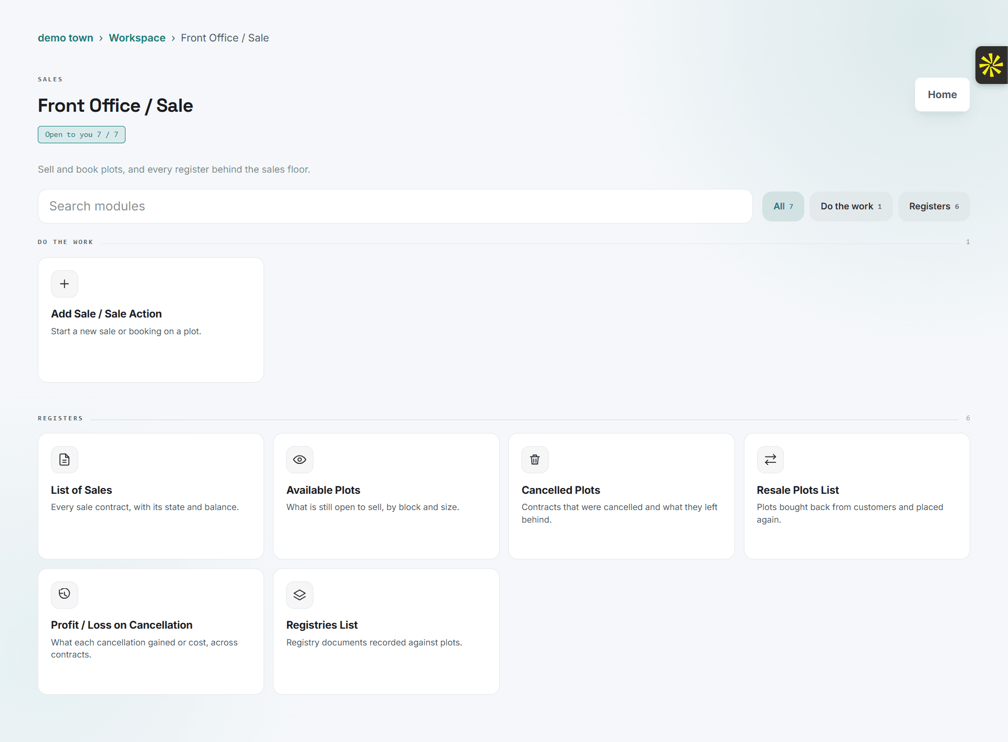Screen dimensions: 1008x742
Task: Go to the Home button
Action: pos(942,94)
